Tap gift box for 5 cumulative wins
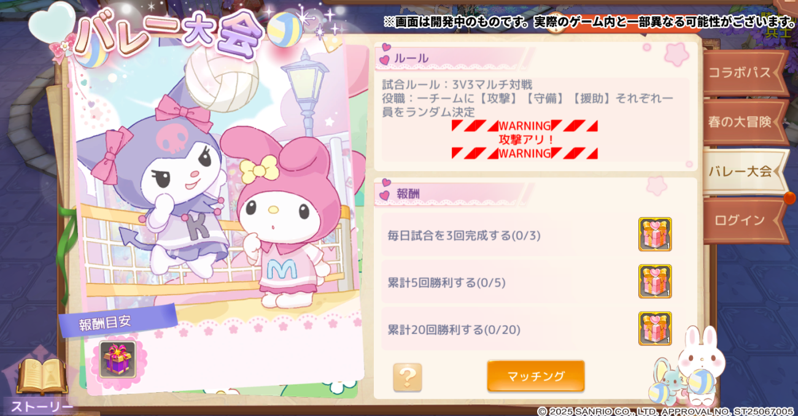798x416 pixels. click(655, 282)
